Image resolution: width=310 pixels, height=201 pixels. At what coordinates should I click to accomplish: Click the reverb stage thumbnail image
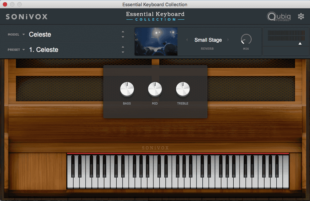(156, 42)
